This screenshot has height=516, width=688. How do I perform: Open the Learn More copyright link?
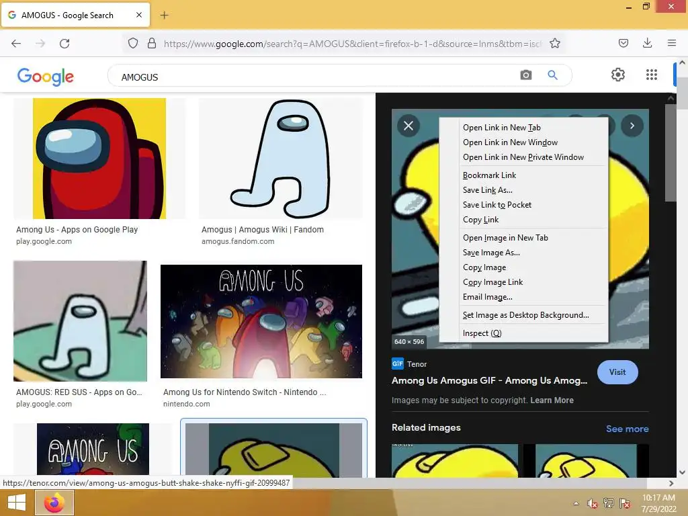(x=552, y=400)
